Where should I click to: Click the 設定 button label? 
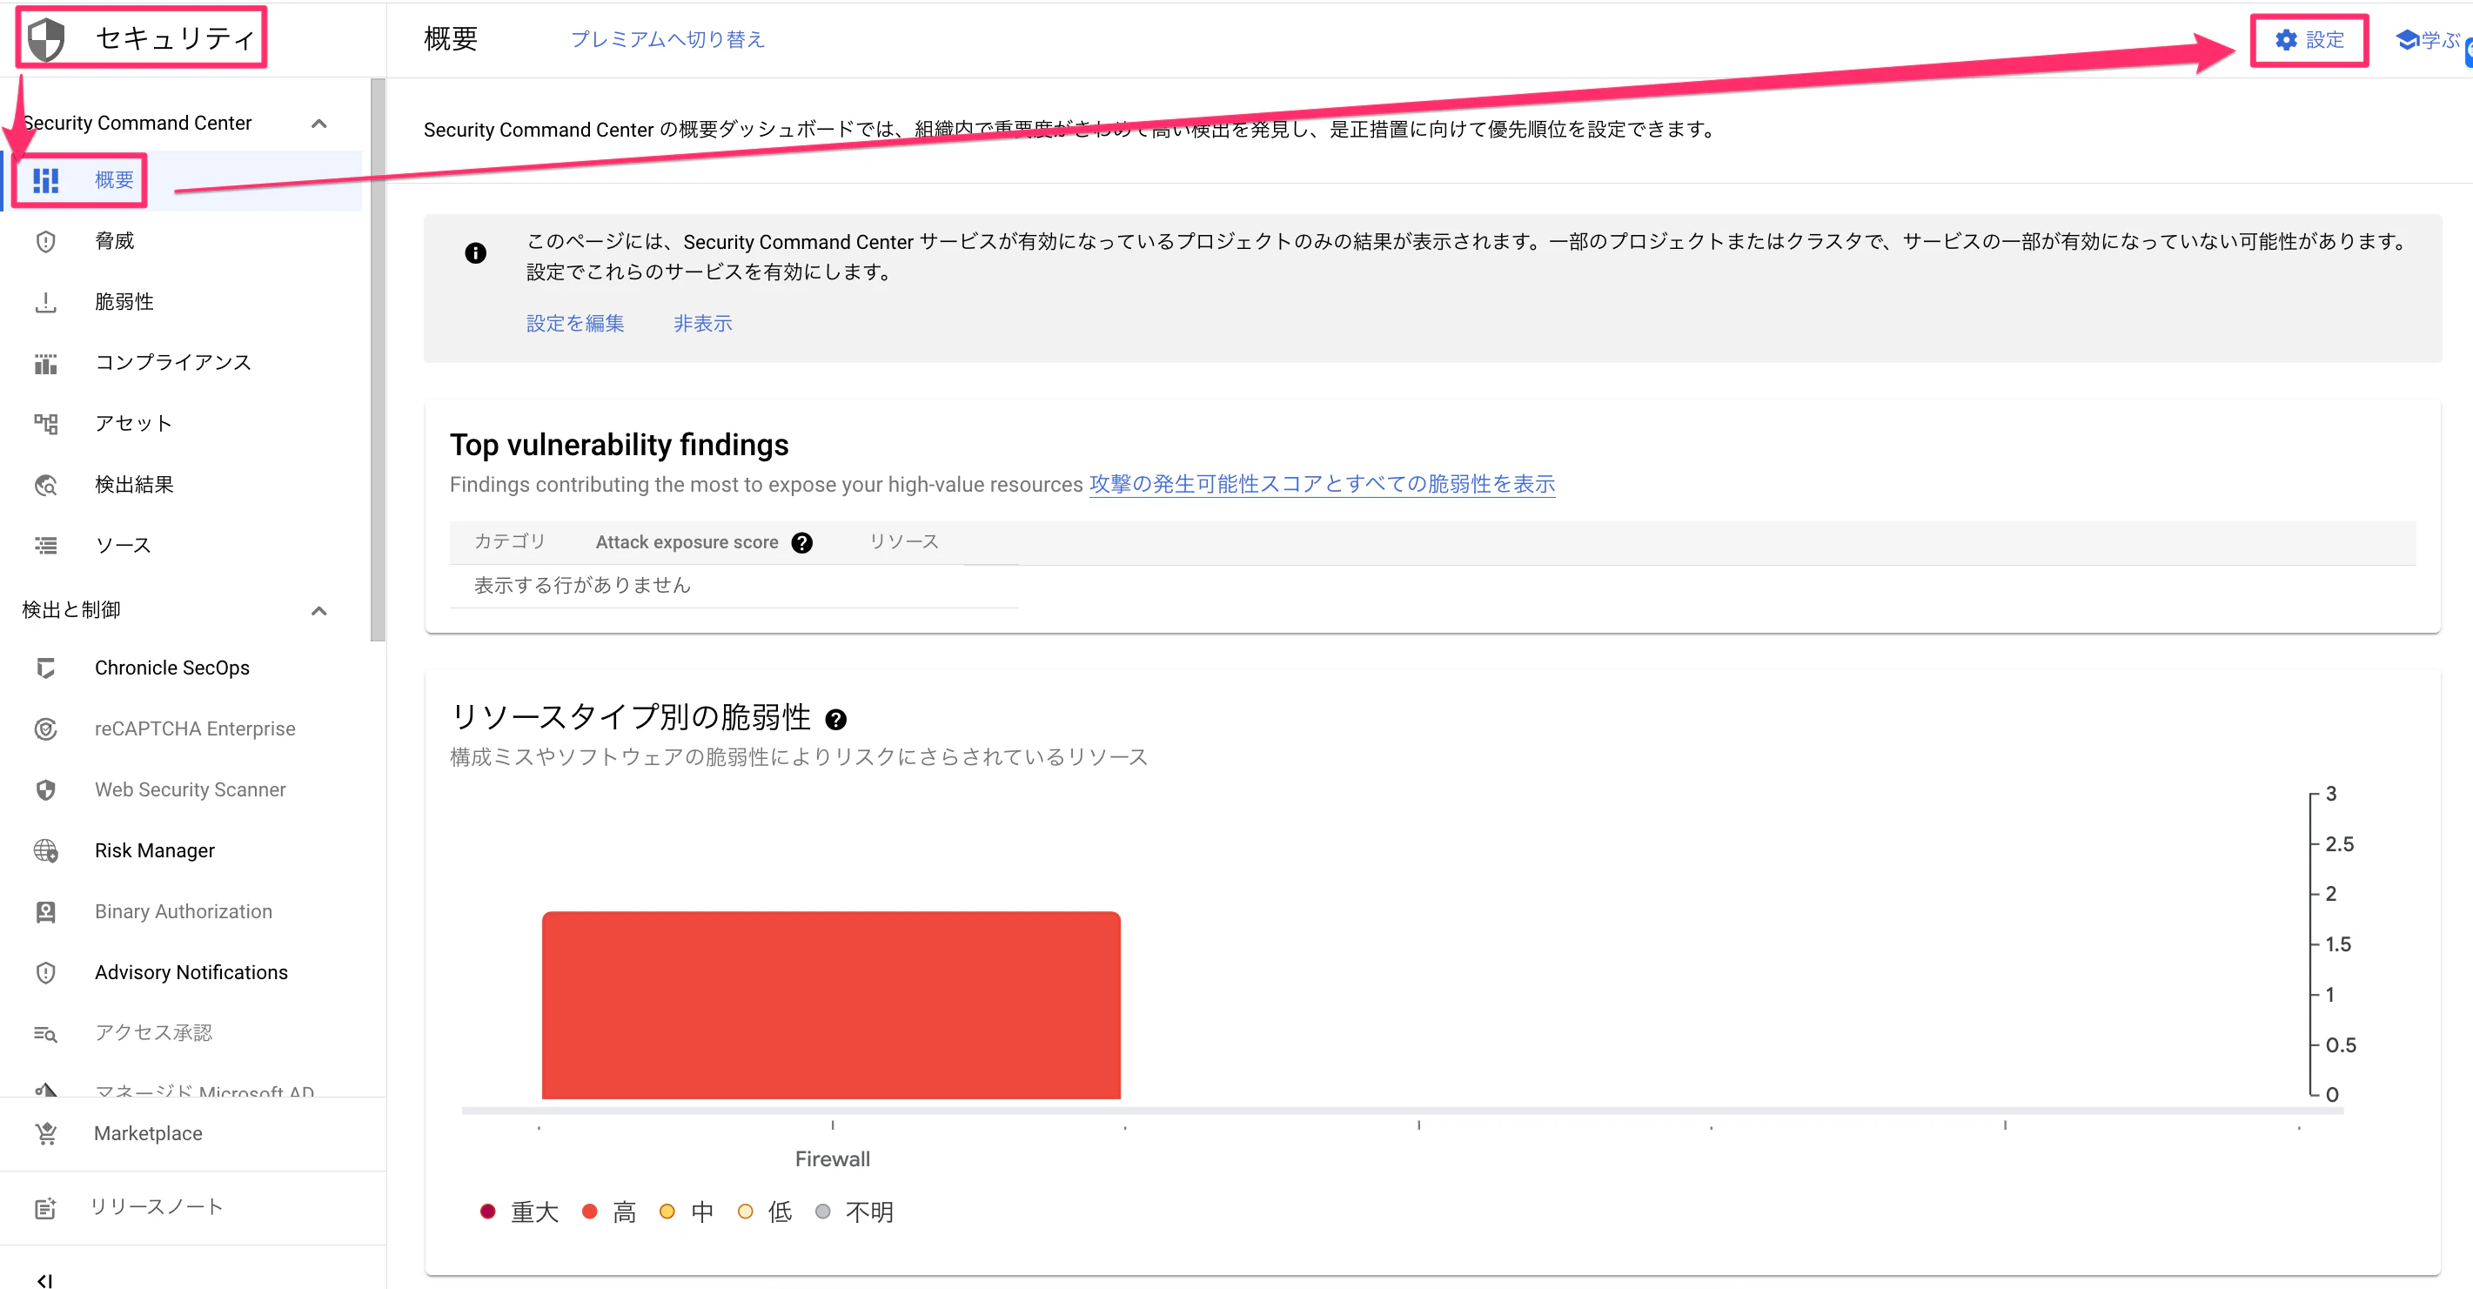tap(2324, 39)
